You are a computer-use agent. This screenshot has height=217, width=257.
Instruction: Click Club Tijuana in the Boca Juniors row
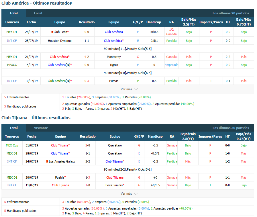click(x=60, y=185)
